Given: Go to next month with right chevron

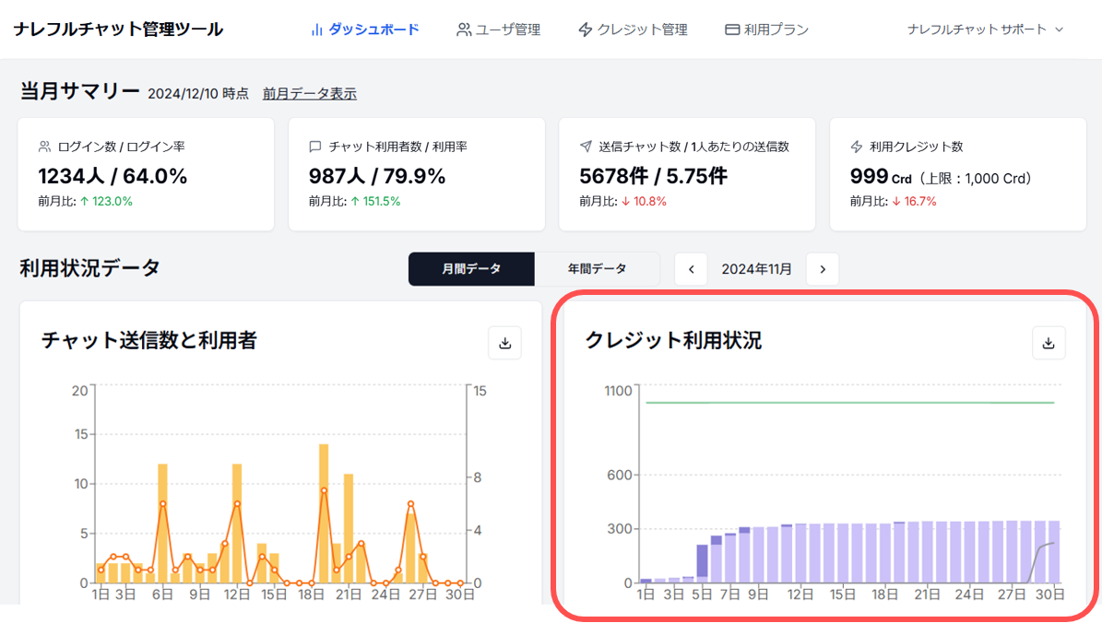Looking at the screenshot, I should coord(823,269).
